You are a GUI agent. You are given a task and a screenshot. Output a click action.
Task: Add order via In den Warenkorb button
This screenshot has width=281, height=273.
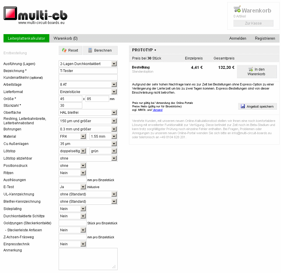pos(257,72)
